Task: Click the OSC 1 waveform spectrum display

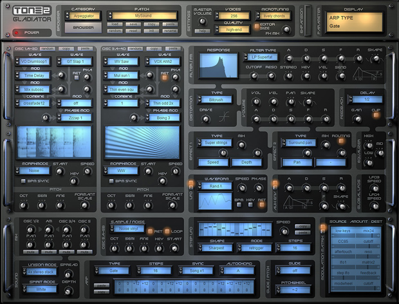Action: [x=54, y=142]
